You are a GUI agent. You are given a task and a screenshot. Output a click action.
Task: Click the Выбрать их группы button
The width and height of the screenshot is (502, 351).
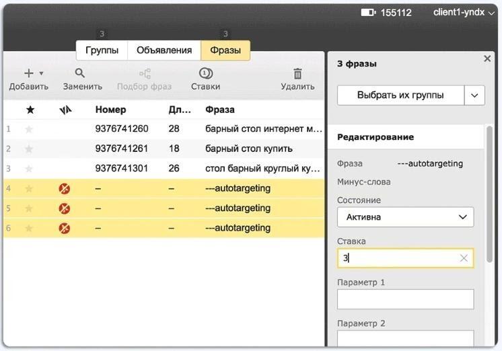[400, 95]
